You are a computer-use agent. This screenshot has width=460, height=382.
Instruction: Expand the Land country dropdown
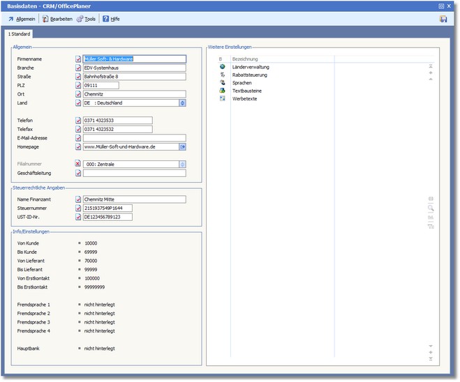[182, 102]
